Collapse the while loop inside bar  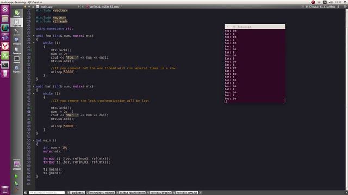pos(34,94)
